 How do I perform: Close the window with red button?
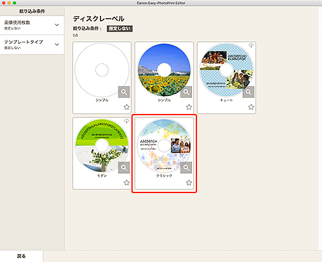[x=4, y=3]
